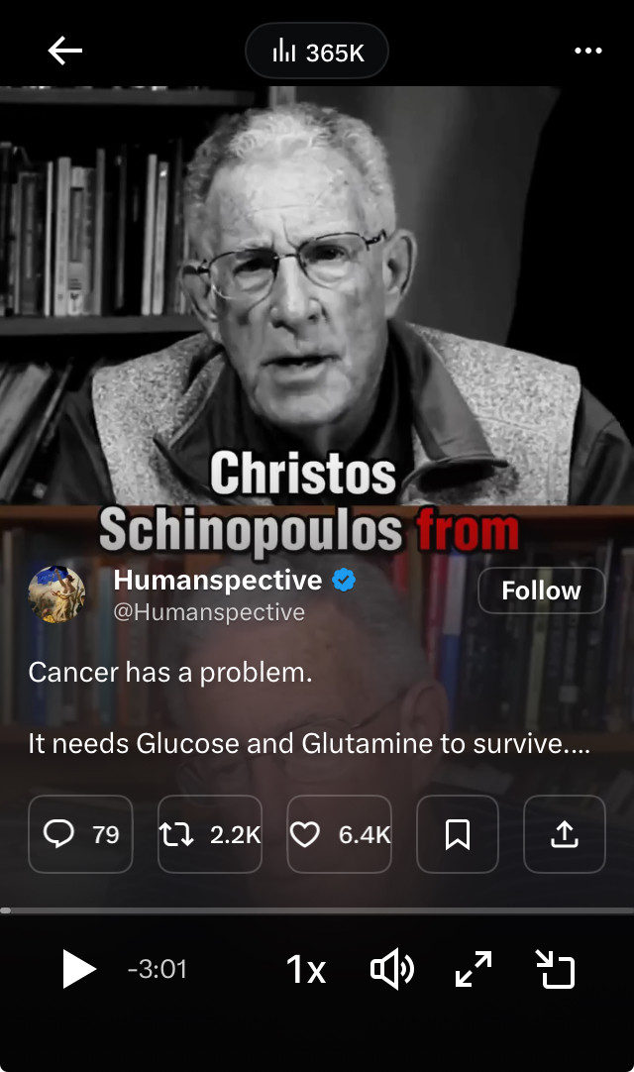Rotate the video orientation

pos(555,969)
